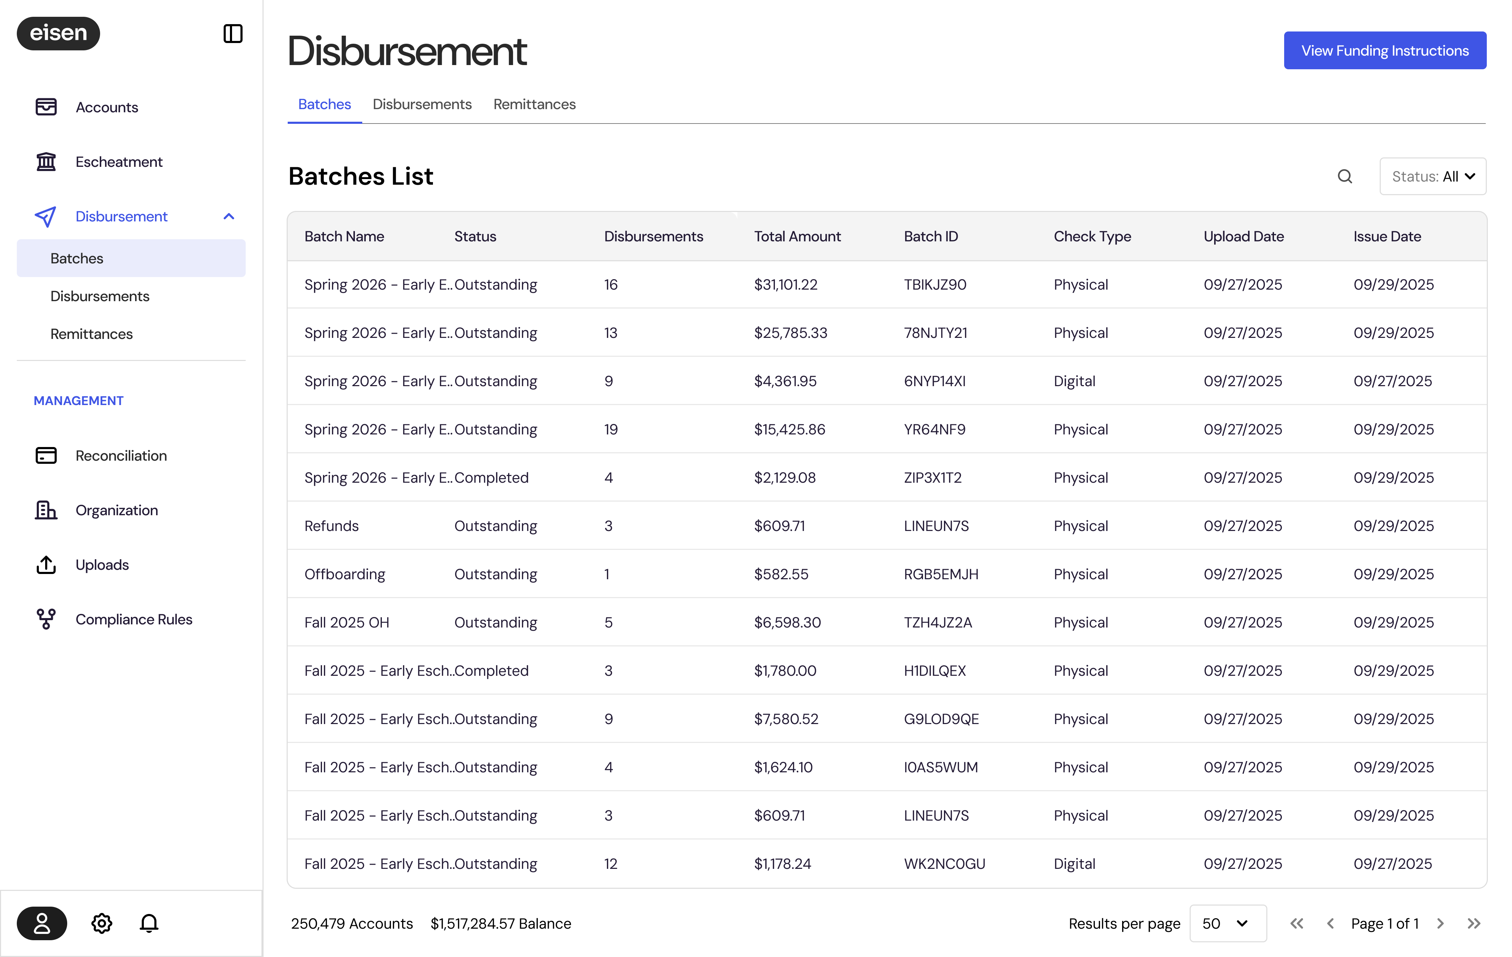This screenshot has width=1512, height=957.
Task: Click View Funding Instructions button
Action: 1385,50
